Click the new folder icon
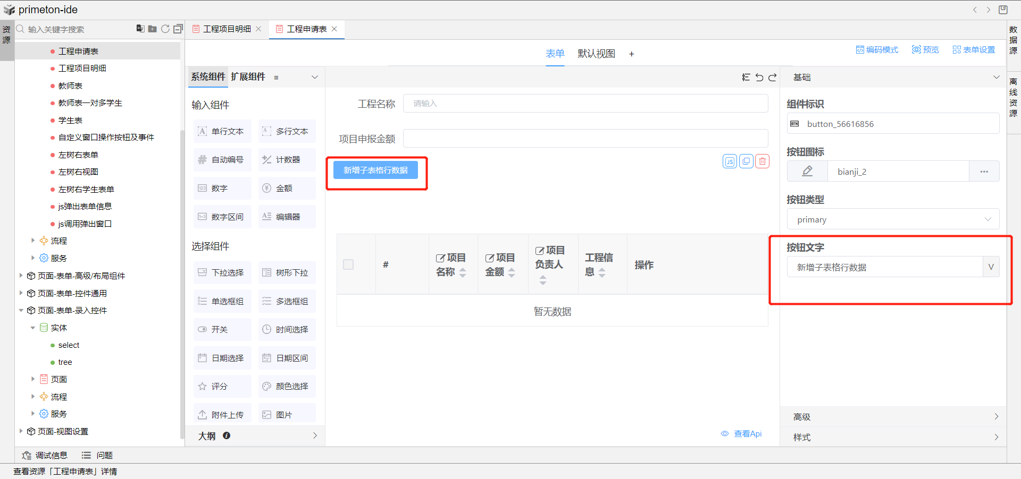 point(153,29)
